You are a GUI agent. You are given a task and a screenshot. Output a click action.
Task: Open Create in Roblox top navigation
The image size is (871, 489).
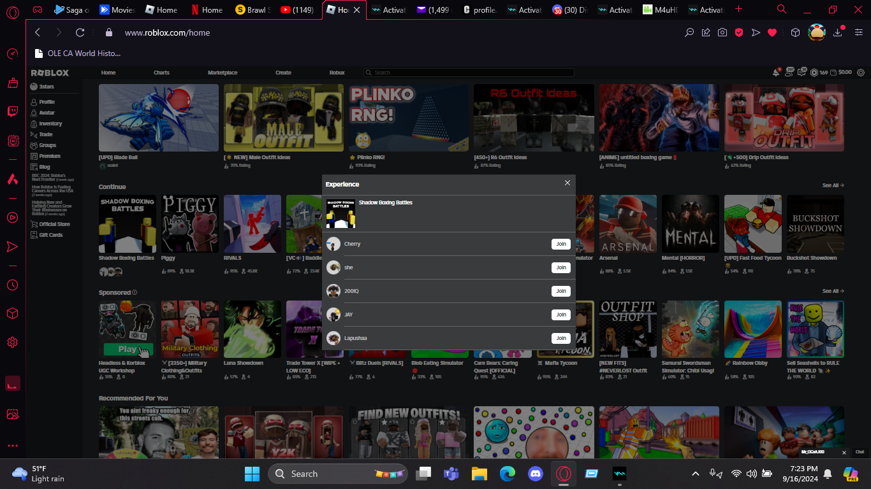pos(283,73)
